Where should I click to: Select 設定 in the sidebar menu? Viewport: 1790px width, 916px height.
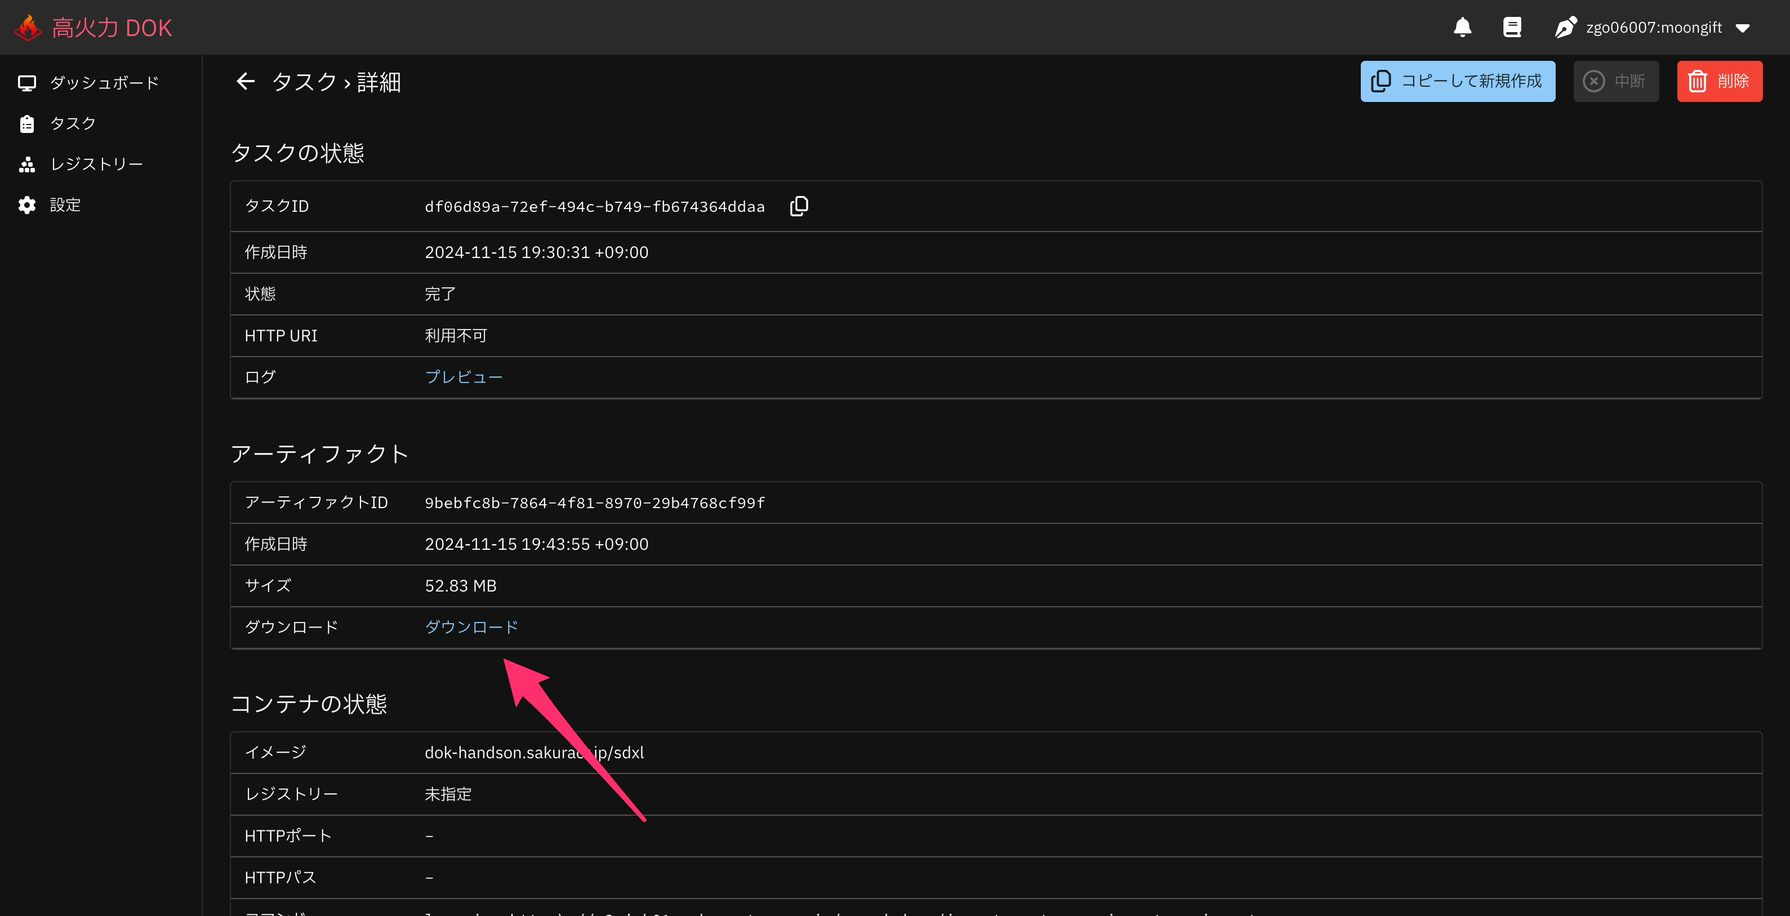point(65,205)
